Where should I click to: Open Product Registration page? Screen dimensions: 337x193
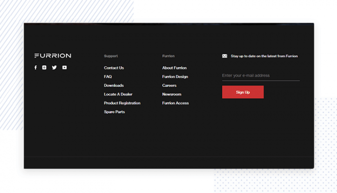pyautogui.click(x=122, y=103)
